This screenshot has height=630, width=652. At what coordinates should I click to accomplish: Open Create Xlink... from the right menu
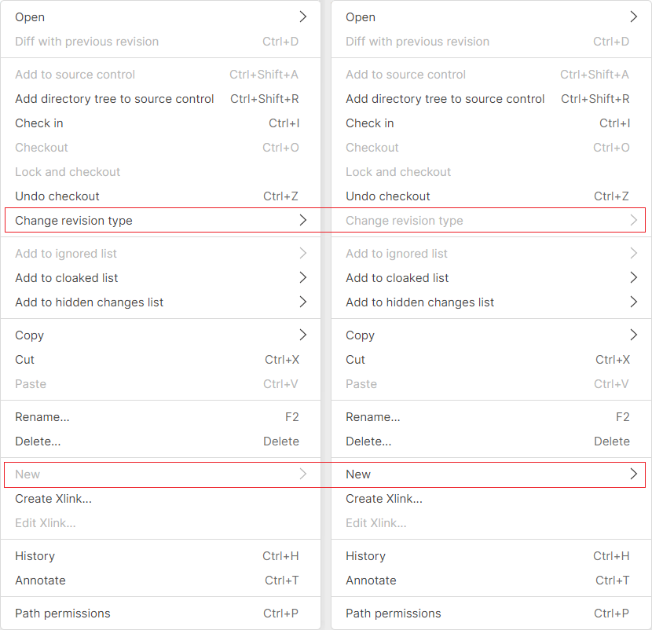384,499
